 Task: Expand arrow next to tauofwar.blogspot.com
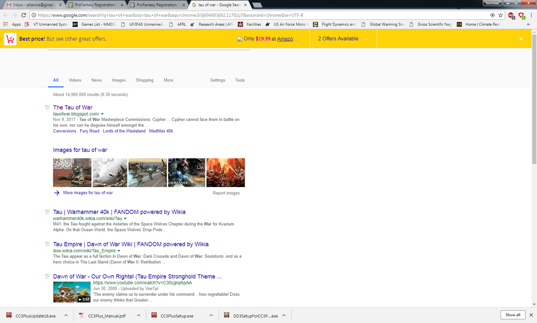[102, 114]
